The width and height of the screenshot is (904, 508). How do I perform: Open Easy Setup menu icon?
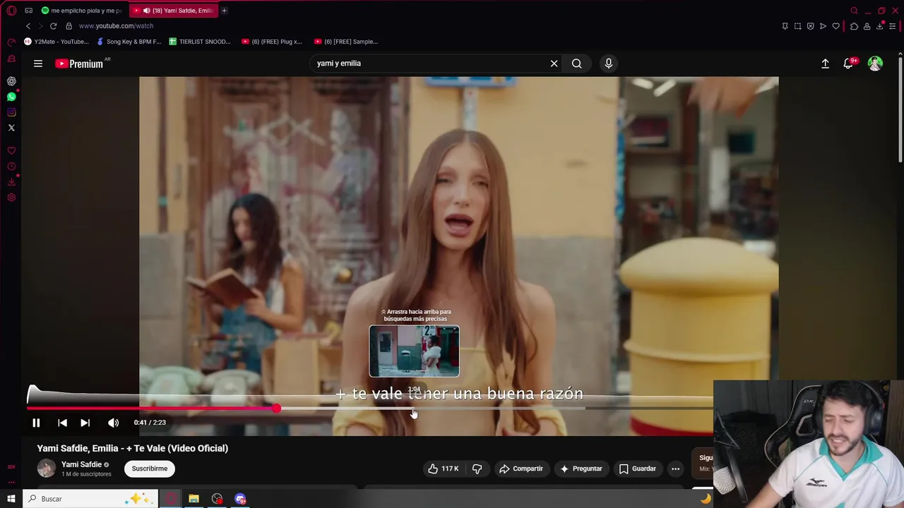point(893,26)
